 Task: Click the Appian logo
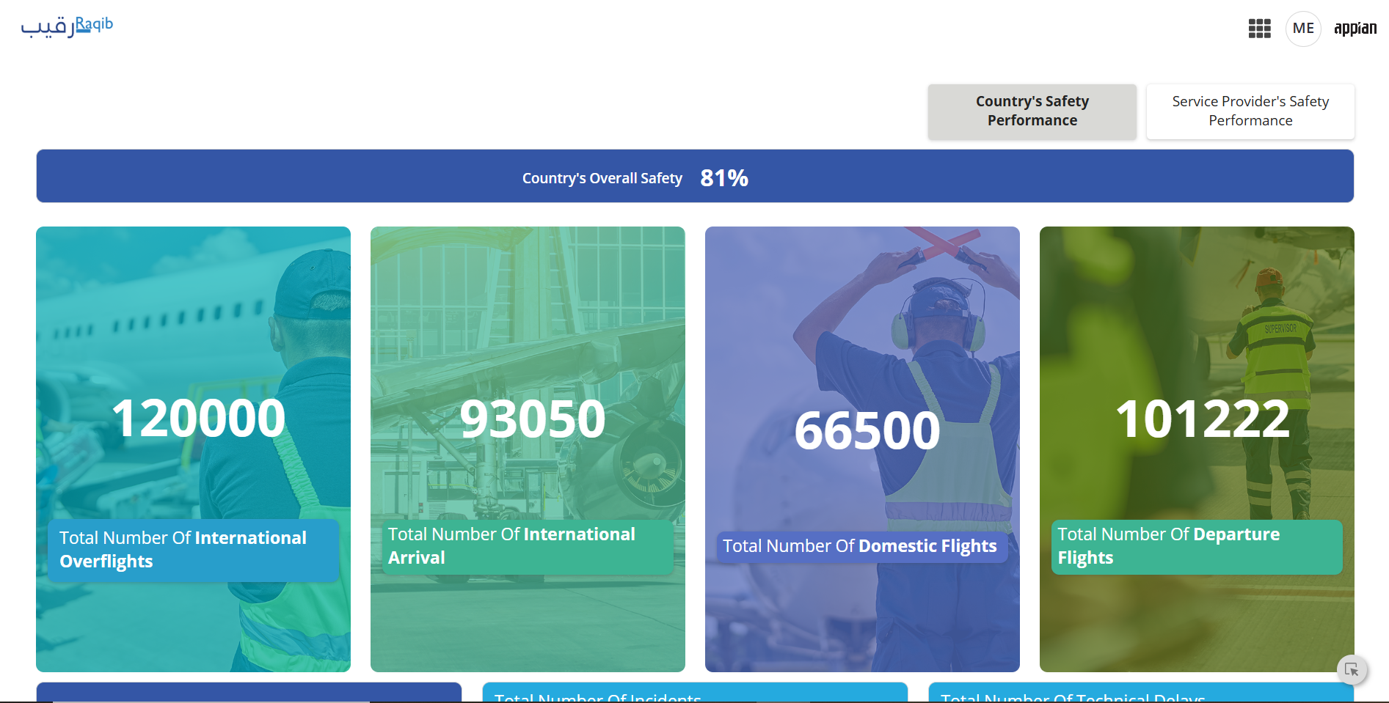pos(1355,29)
